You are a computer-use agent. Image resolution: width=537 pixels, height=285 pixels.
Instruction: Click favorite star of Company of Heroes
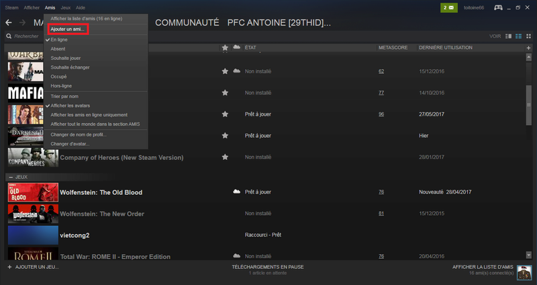coord(225,157)
